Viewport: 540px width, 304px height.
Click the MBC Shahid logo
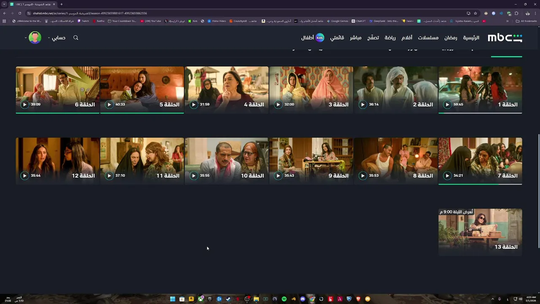(x=505, y=38)
